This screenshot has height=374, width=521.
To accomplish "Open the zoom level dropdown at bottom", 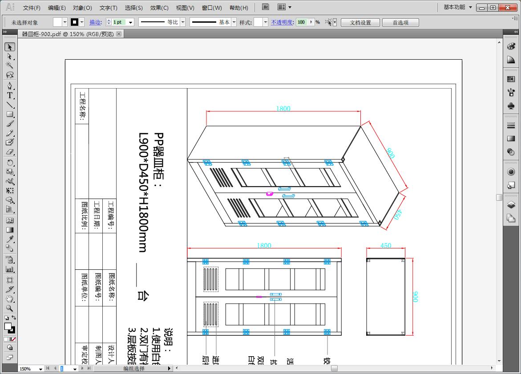I will [40, 369].
